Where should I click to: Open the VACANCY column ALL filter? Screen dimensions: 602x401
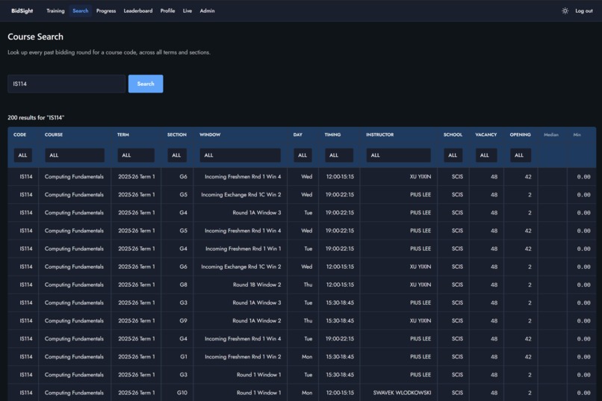(x=486, y=155)
